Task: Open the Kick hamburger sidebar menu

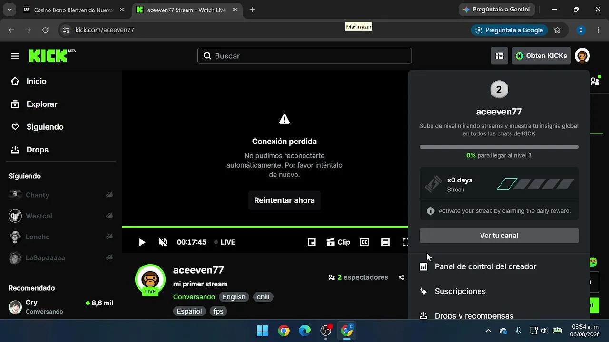Action: coord(15,56)
